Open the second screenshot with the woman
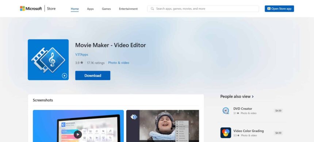Screen dimensions: 314x142 click(162, 126)
